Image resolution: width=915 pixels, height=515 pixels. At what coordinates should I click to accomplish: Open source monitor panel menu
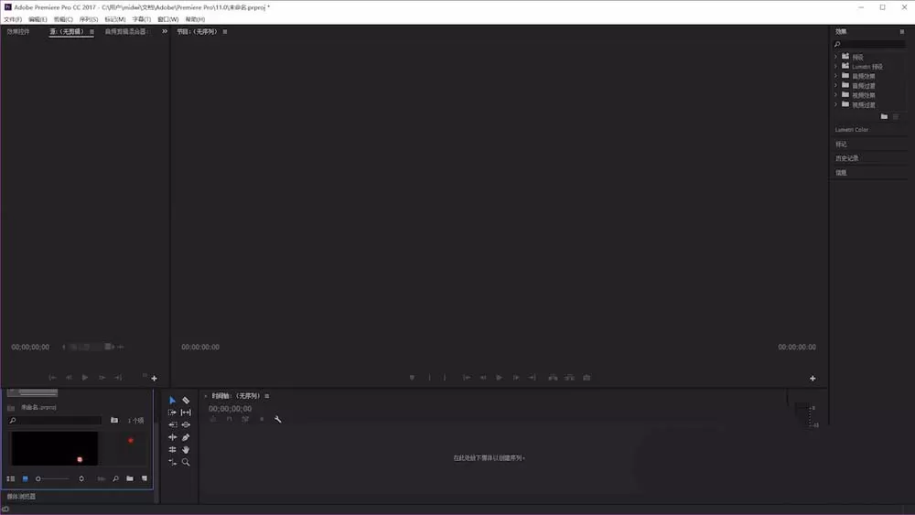point(91,31)
